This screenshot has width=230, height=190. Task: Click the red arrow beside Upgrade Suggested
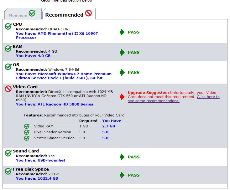(x=122, y=97)
